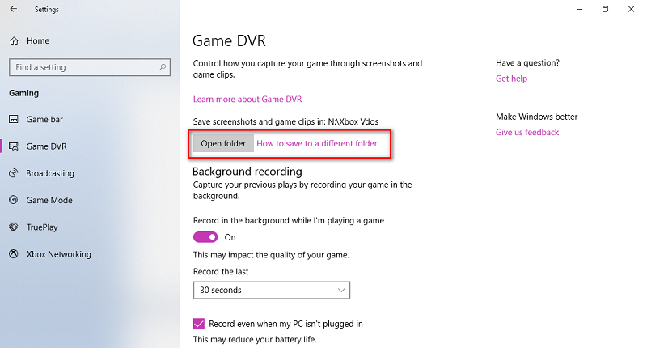Click the Give us feedback link
647x348 pixels.
[527, 132]
